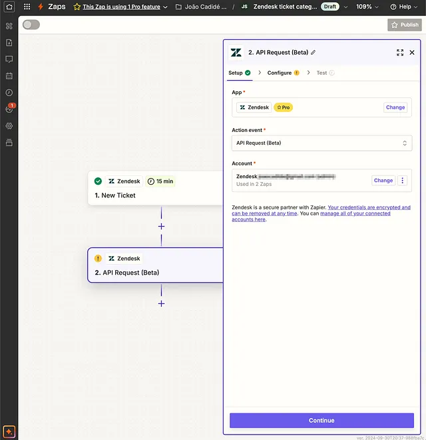
Task: Change the Zendesk app
Action: pyautogui.click(x=395, y=107)
